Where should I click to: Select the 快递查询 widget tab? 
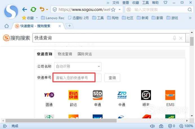click(45, 54)
